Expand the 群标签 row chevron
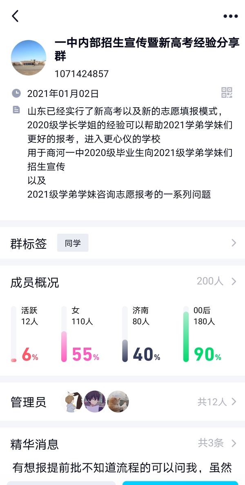The image size is (245, 485). click(x=234, y=243)
